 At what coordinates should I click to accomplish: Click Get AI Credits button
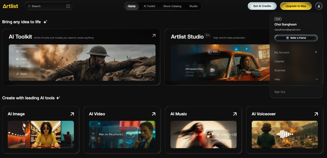pyautogui.click(x=262, y=6)
